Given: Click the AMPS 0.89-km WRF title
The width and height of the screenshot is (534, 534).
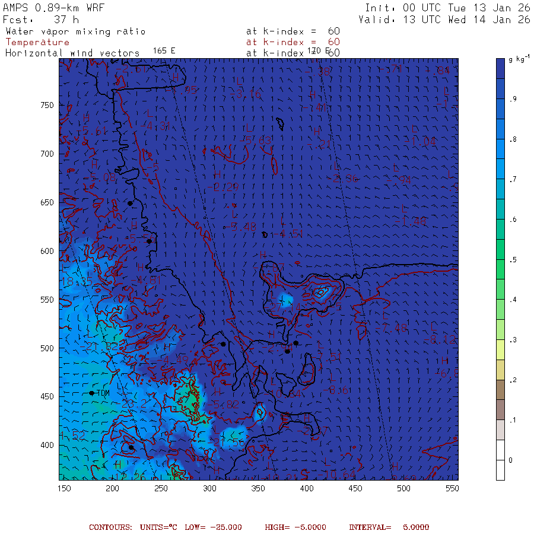Looking at the screenshot, I should coord(54,8).
